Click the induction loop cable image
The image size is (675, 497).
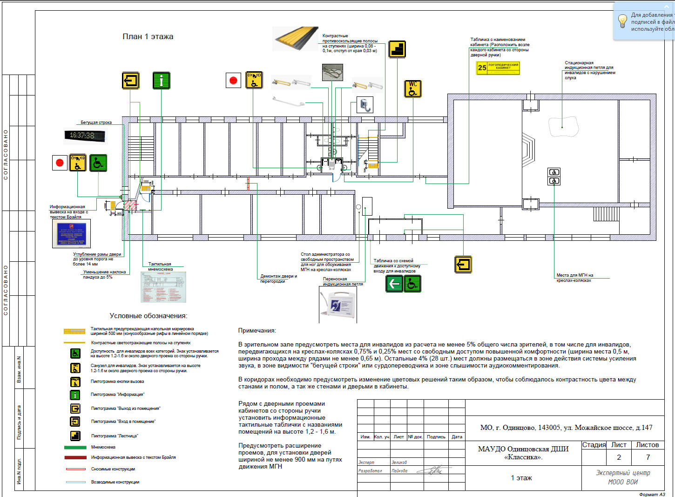332,72
